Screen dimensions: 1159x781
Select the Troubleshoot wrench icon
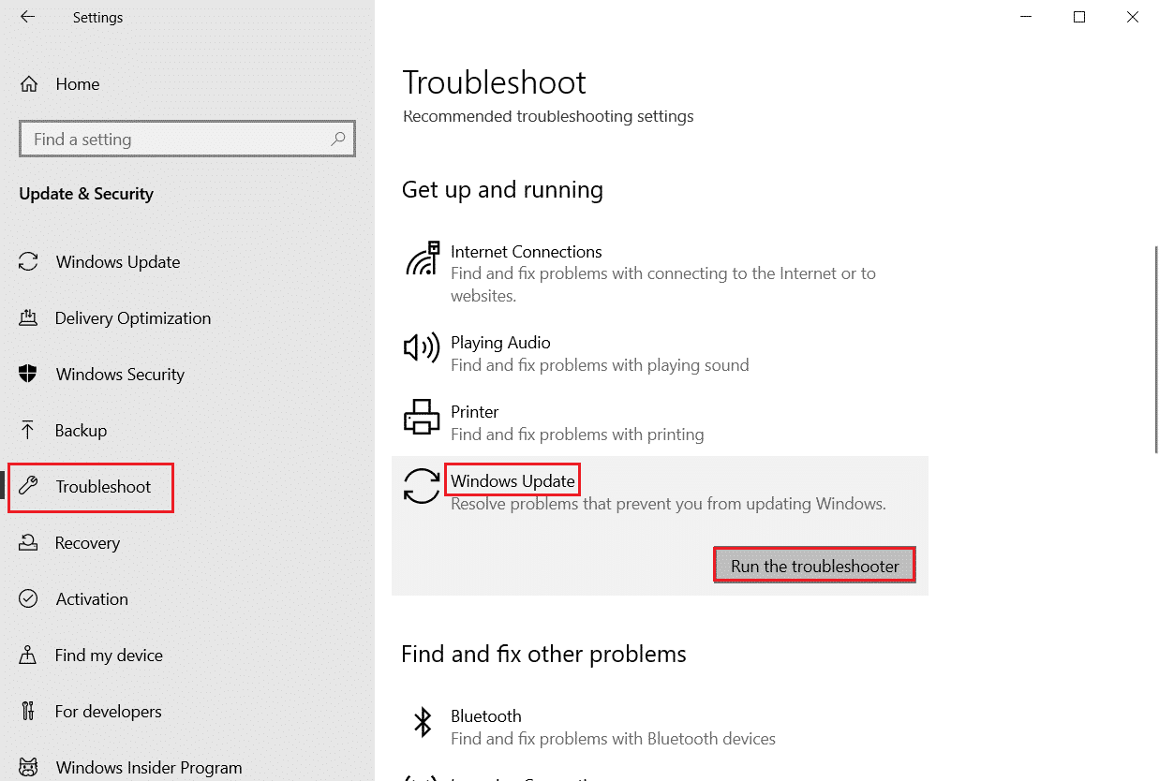click(x=36, y=486)
